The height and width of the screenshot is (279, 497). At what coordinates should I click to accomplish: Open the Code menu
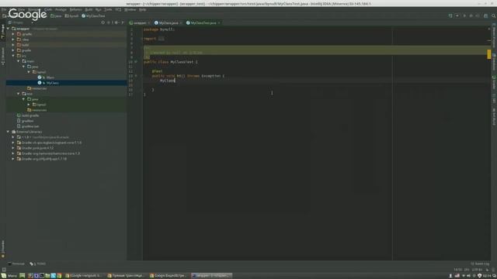[x=48, y=9]
